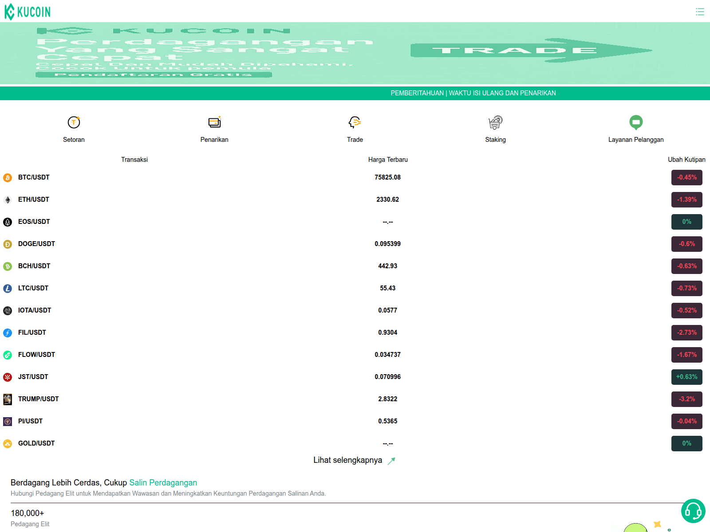710x532 pixels.
Task: Click the TRUMP/USDT -3.2% badge
Action: click(x=687, y=399)
